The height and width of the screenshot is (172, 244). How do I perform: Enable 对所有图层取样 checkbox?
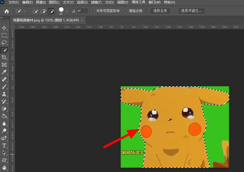(93, 11)
